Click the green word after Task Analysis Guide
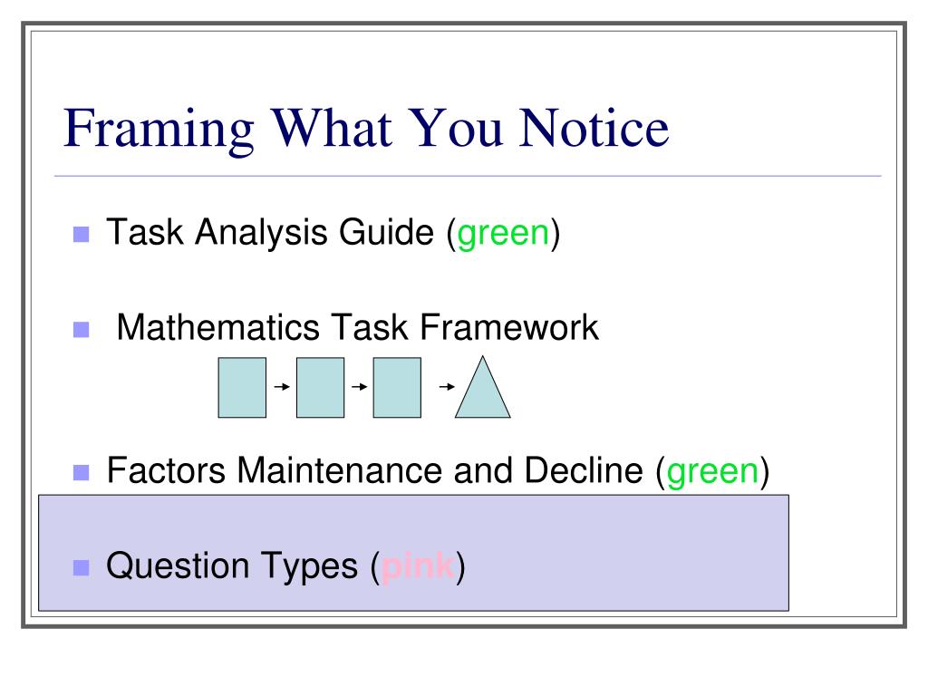The height and width of the screenshot is (696, 928). [503, 234]
